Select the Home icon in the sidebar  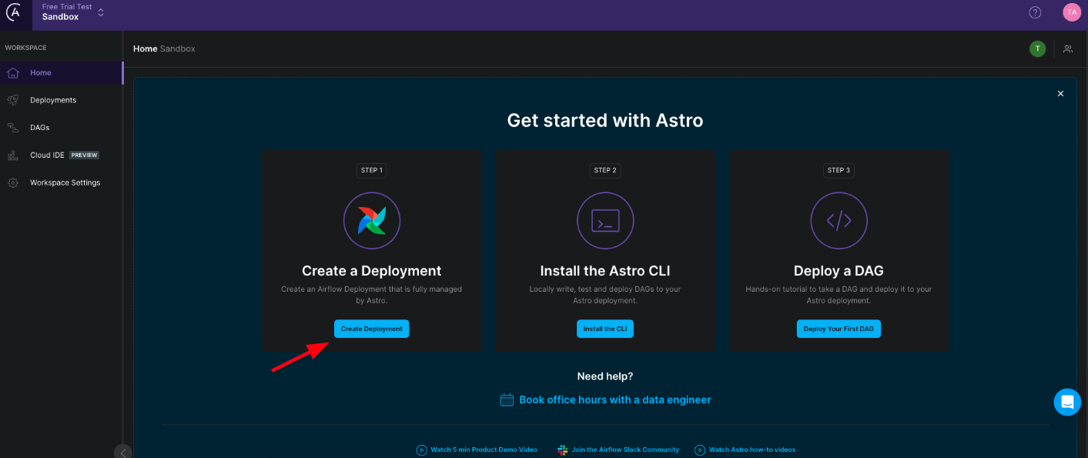click(13, 72)
